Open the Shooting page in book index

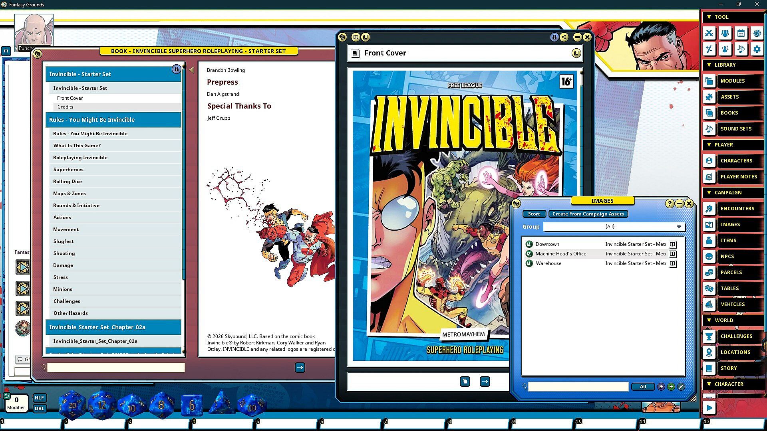coord(115,253)
